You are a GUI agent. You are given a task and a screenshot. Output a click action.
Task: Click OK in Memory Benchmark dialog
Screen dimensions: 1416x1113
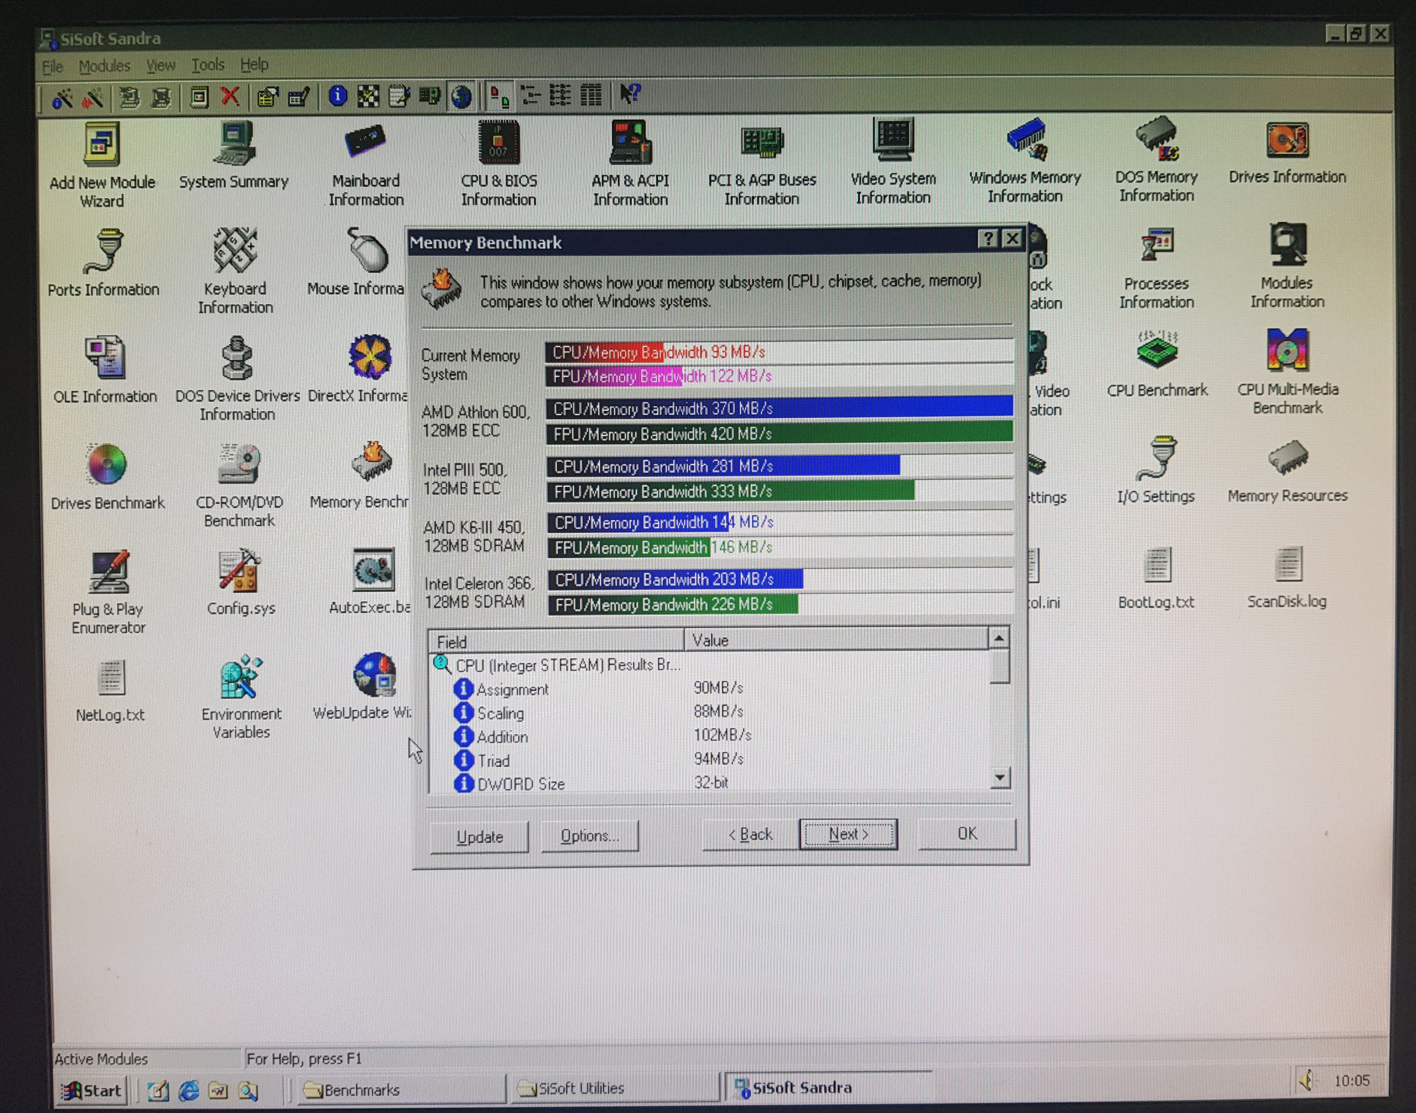tap(966, 834)
